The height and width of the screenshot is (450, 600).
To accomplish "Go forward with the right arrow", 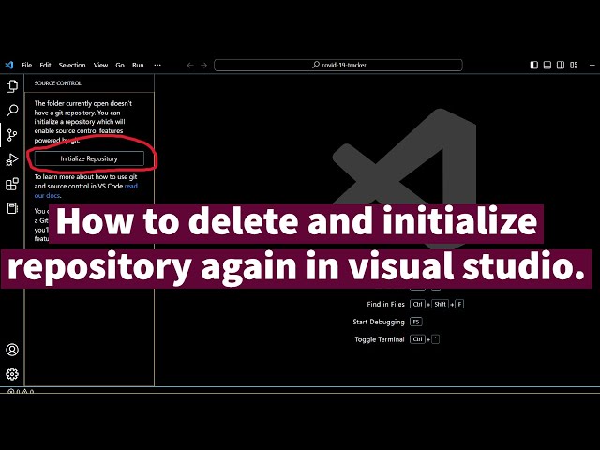I will pos(204,66).
